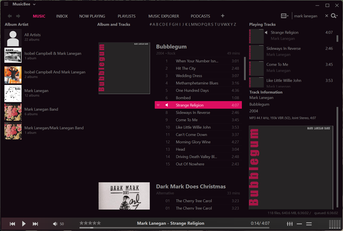Click the Track Information panel header

266,92
